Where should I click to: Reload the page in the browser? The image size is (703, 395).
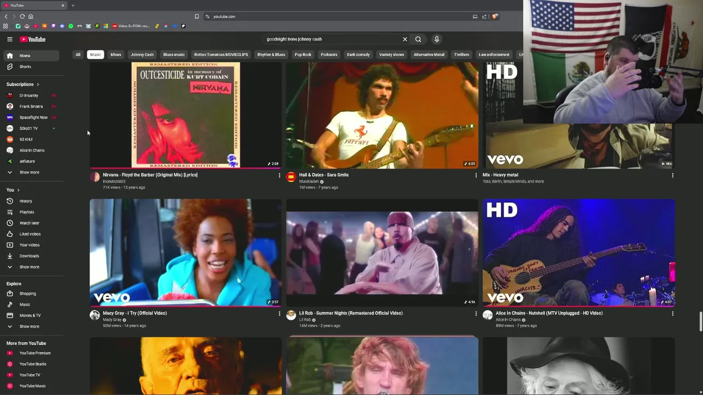[22, 16]
